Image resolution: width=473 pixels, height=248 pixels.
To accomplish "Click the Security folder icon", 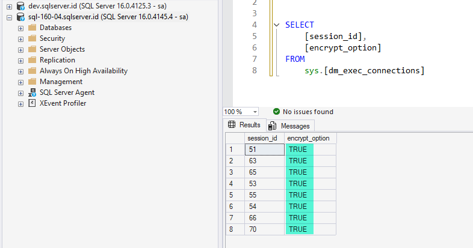I will coord(32,38).
